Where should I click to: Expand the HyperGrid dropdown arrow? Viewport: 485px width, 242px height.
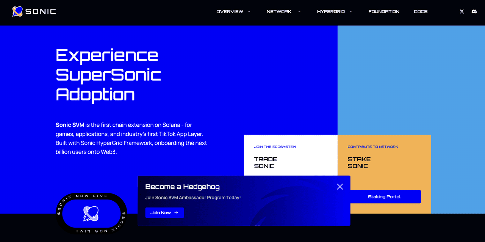(350, 12)
